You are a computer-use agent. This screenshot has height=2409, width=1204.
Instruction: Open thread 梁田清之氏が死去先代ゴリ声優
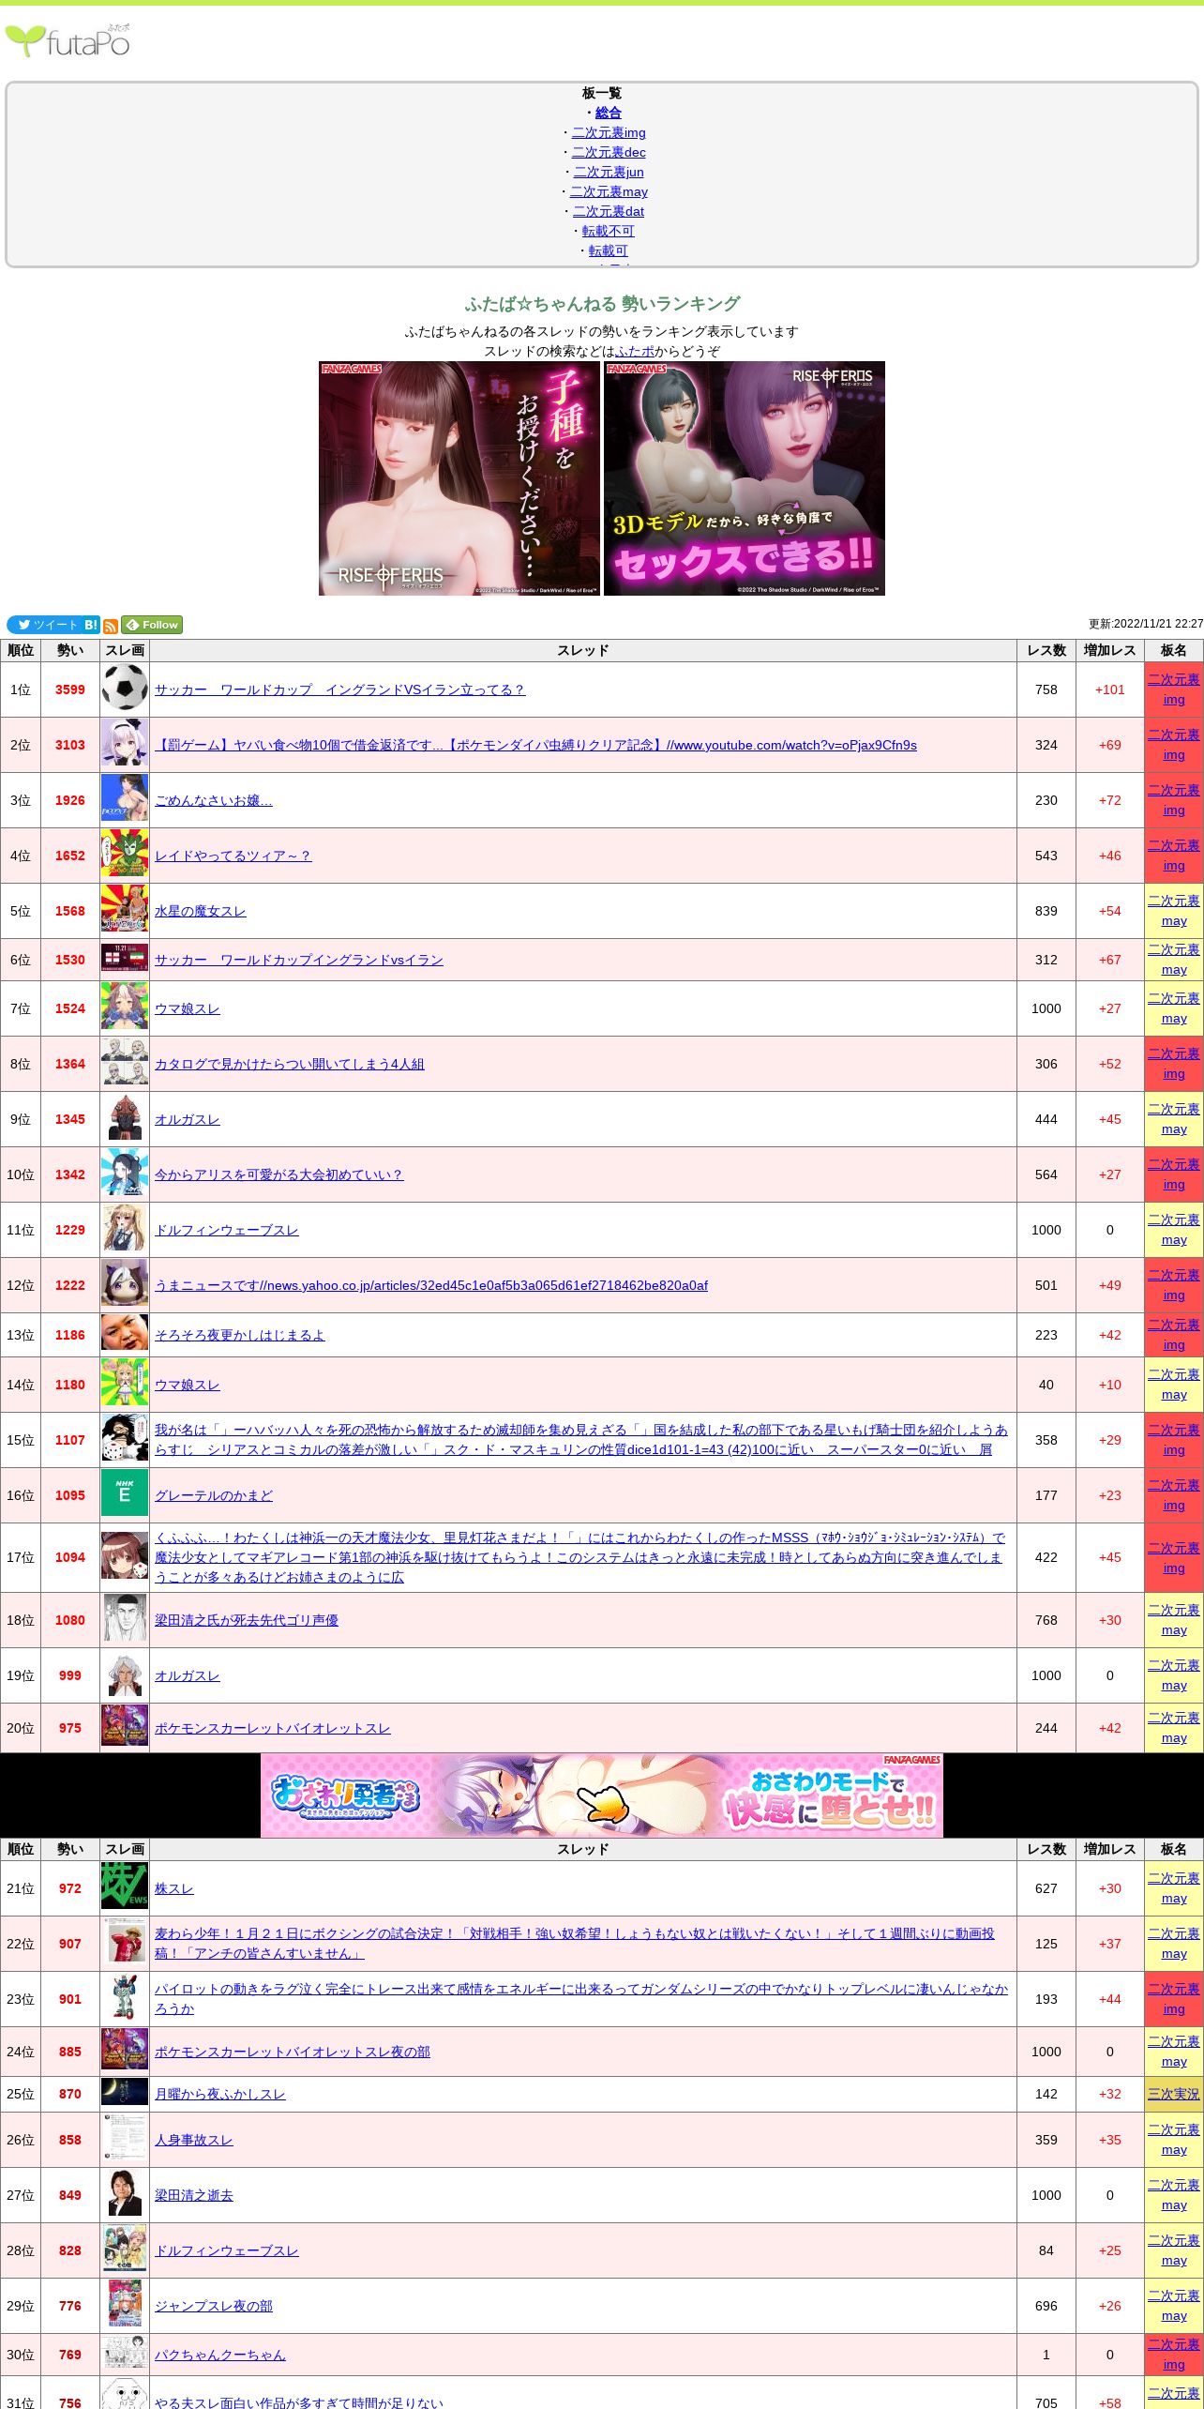[x=246, y=1620]
